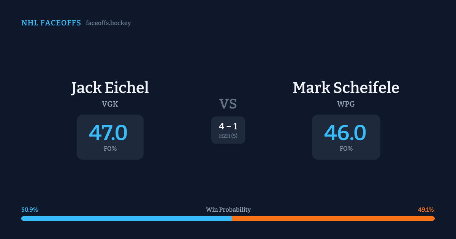The image size is (456, 239).
Task: Click the H2H (5) label
Action: pyautogui.click(x=228, y=136)
